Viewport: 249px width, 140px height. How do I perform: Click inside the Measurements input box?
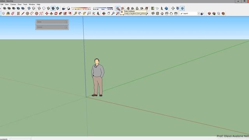point(21,139)
